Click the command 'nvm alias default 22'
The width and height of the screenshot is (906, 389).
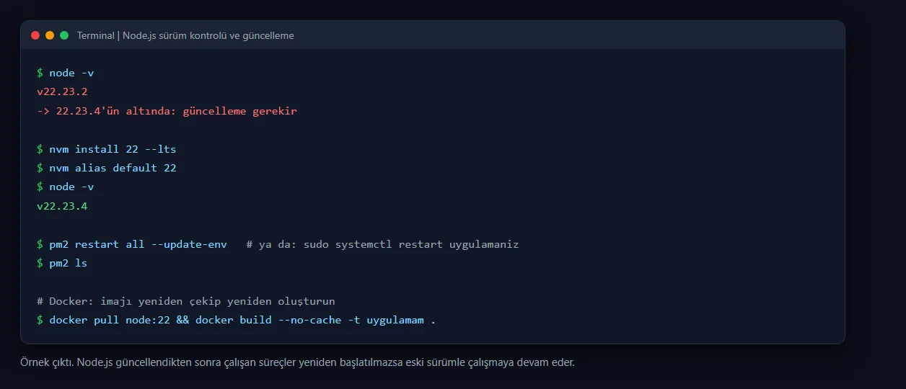(x=113, y=168)
